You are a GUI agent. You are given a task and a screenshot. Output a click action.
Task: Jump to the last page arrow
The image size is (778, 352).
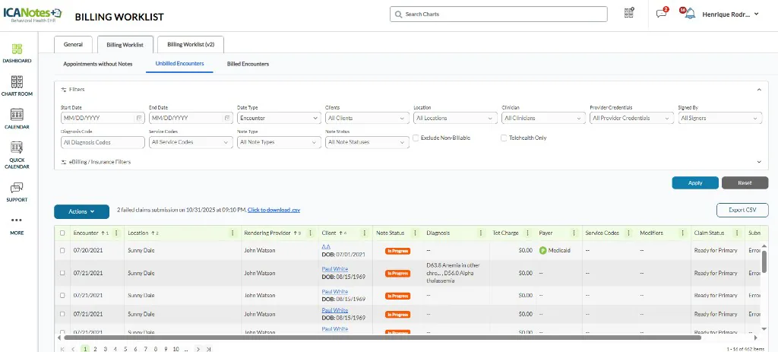tap(208, 349)
